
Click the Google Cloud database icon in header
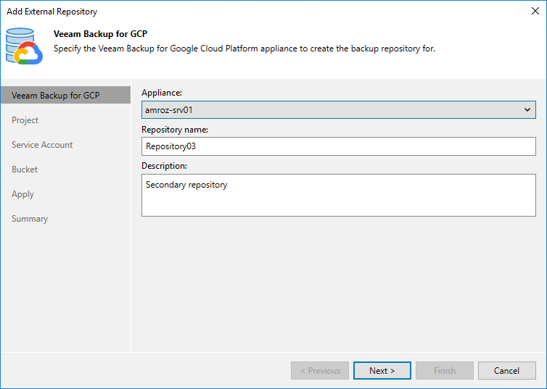pyautogui.click(x=25, y=46)
